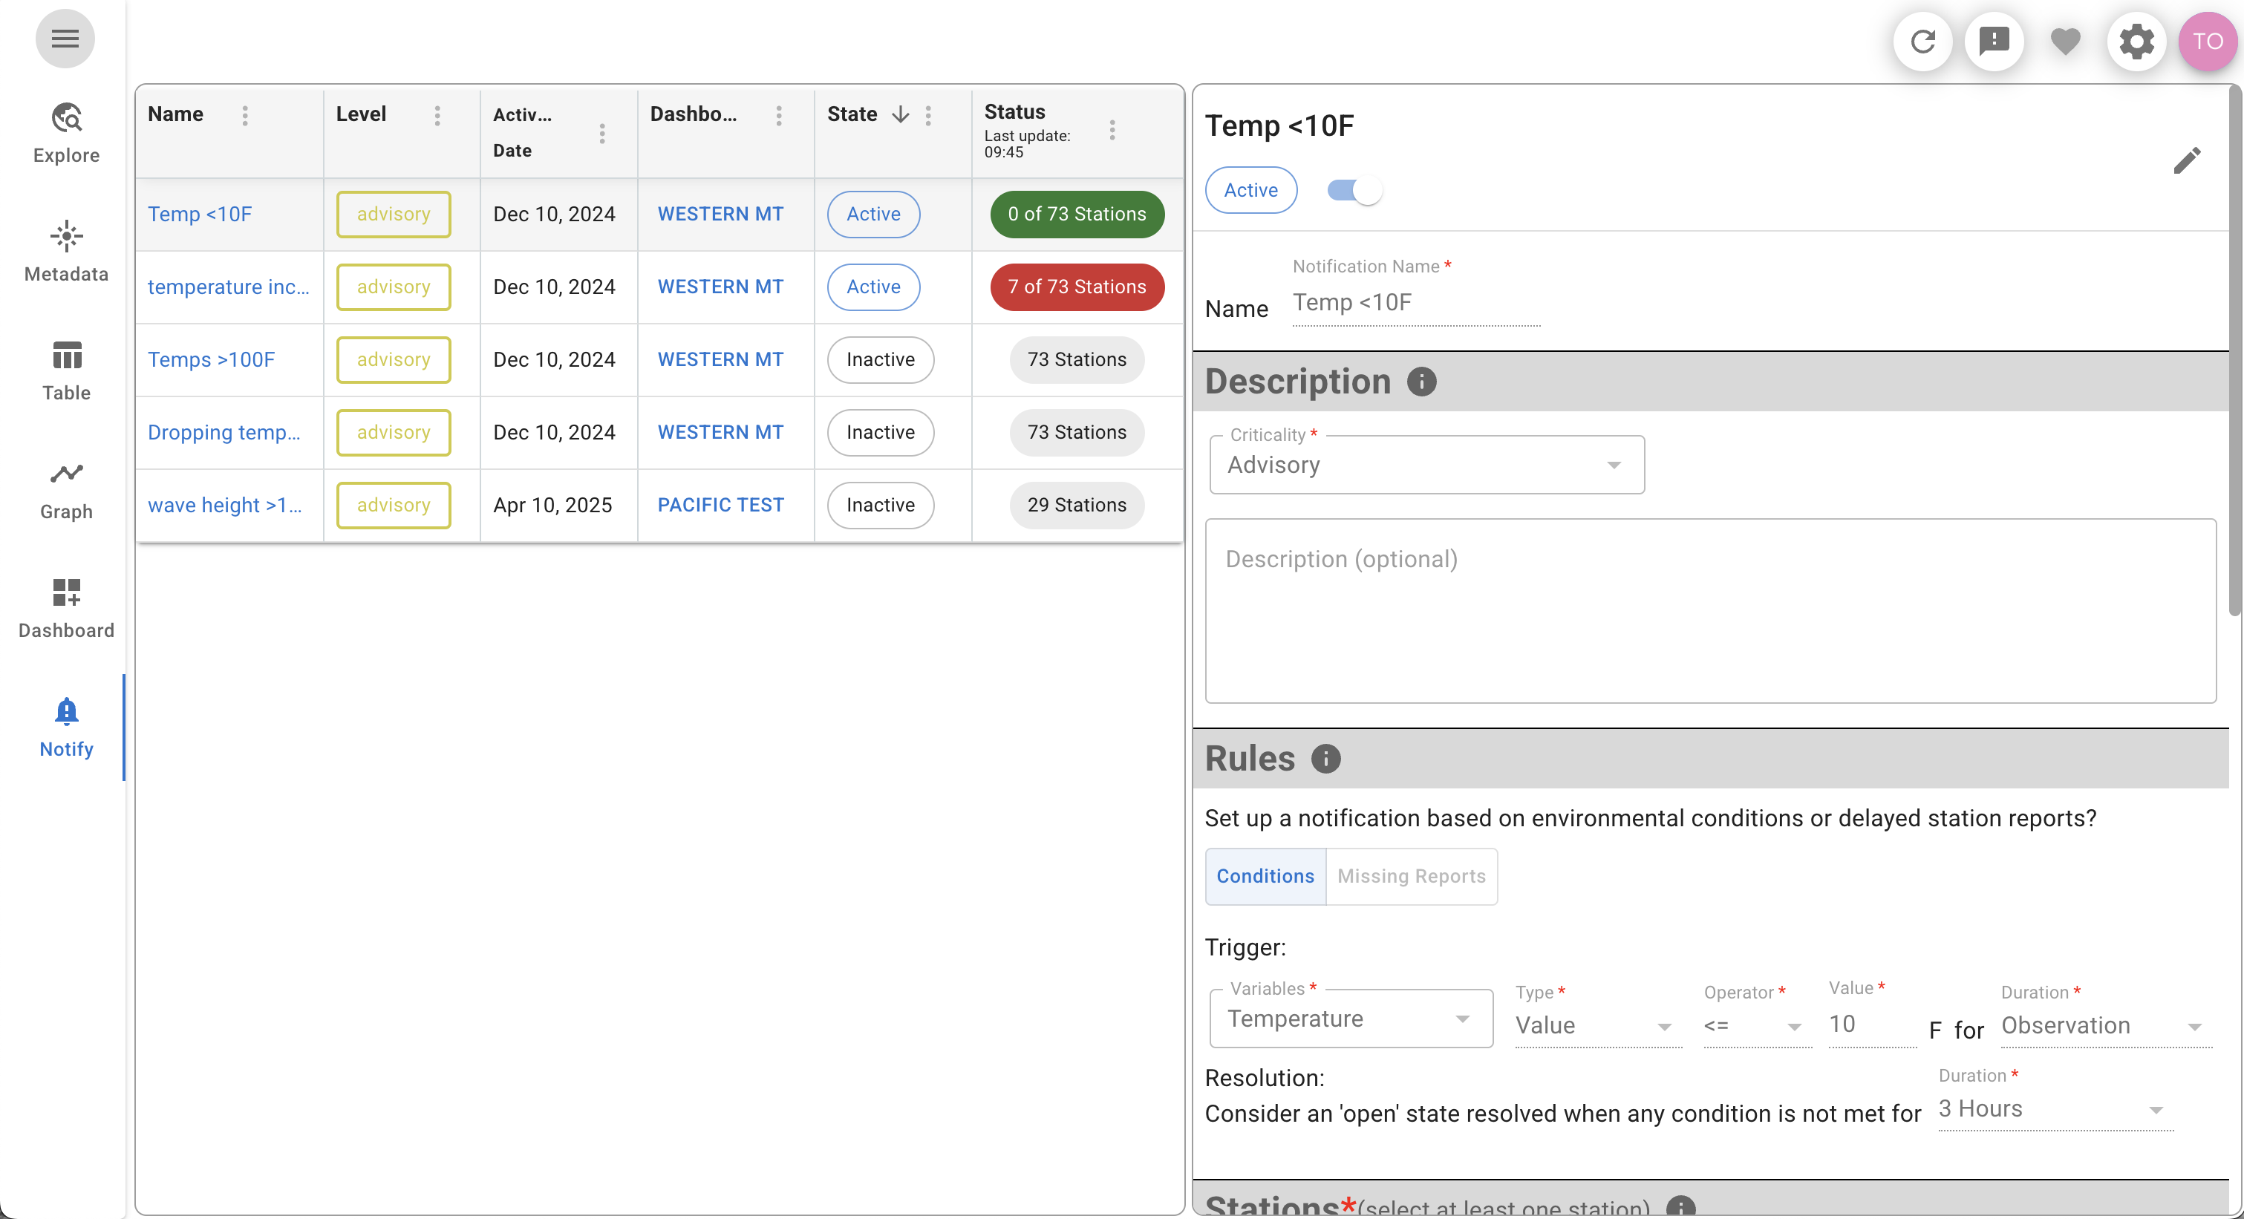This screenshot has height=1219, width=2244.
Task: Open the Variables Temperature dropdown
Action: [1350, 1019]
